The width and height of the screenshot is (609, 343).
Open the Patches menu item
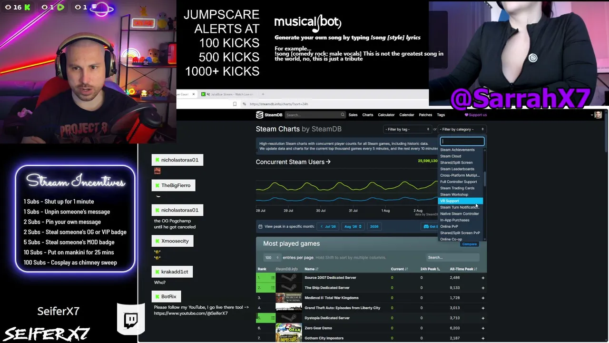pyautogui.click(x=425, y=115)
